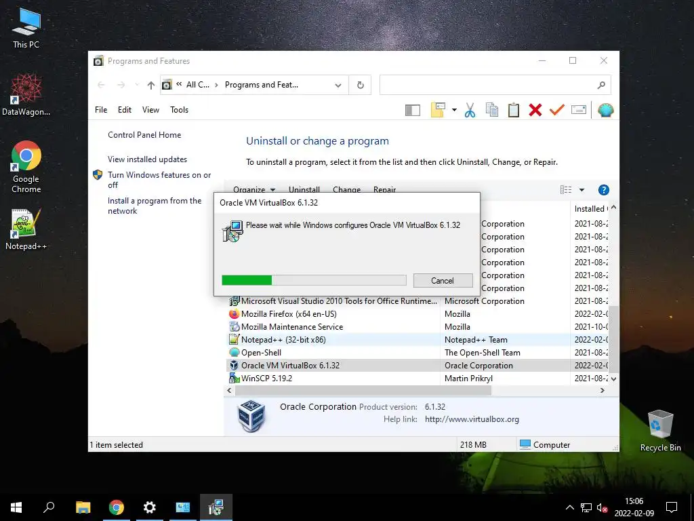Click the program list scroll right arrow

(x=602, y=390)
